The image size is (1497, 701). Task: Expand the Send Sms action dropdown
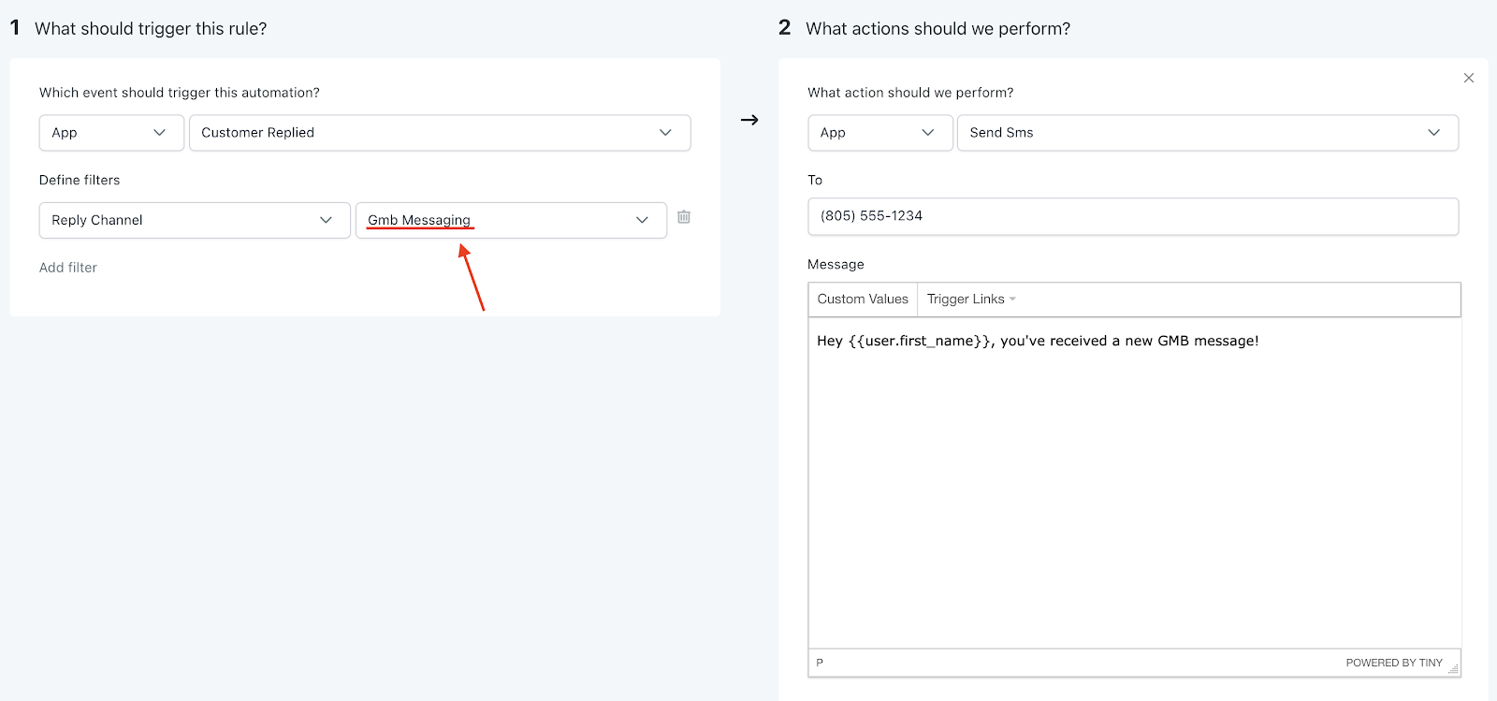click(x=1207, y=133)
